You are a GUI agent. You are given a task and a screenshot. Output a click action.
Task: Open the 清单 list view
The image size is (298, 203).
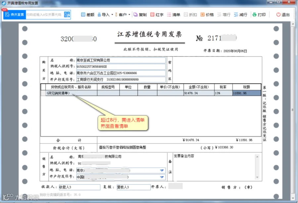(174, 15)
